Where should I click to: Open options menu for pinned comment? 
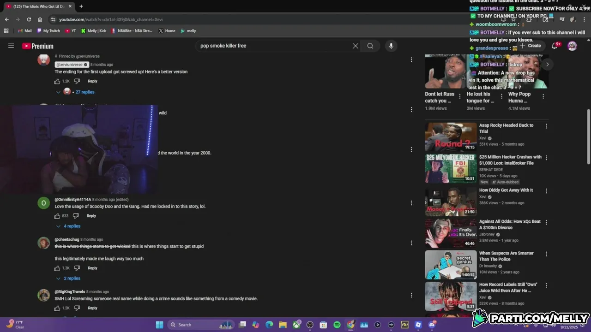[411, 60]
